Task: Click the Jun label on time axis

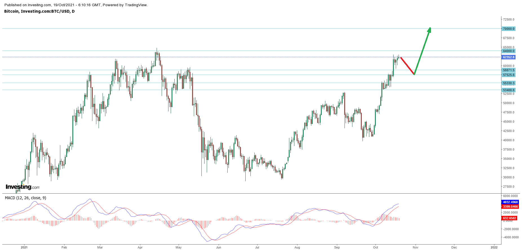Action: pos(219,247)
